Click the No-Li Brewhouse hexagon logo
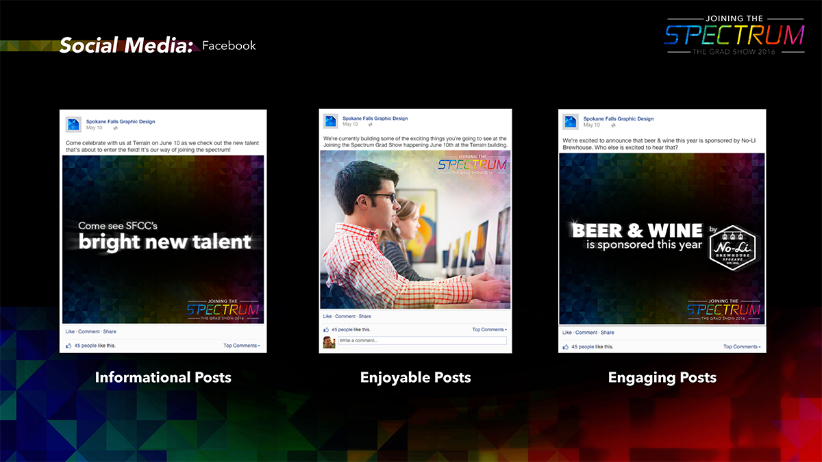Screen dimensions: 822x462 pyautogui.click(x=732, y=247)
